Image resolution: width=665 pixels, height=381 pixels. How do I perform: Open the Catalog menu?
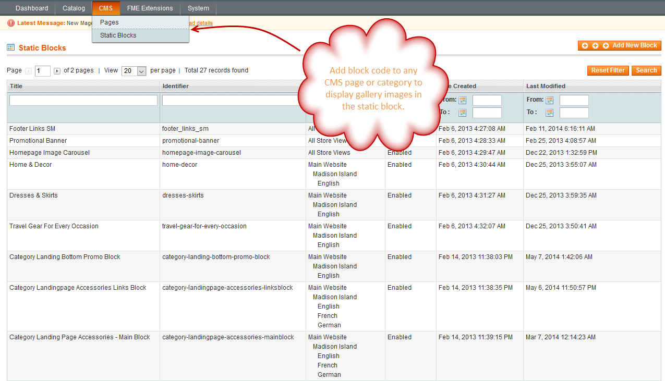click(74, 8)
